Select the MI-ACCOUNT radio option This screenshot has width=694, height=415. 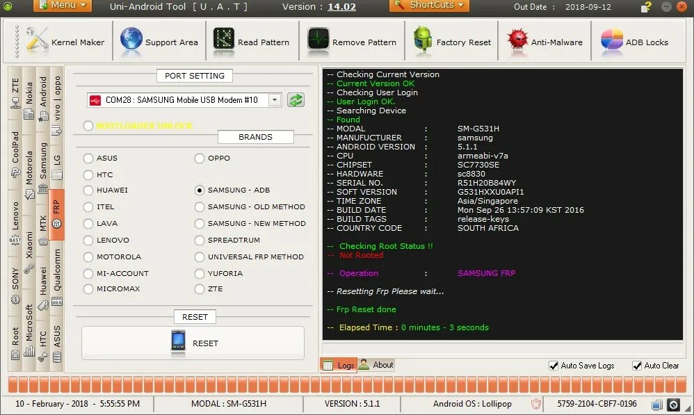click(x=88, y=273)
